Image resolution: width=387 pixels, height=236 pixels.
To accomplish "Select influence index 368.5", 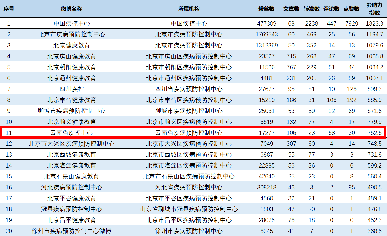I will click(x=374, y=231).
